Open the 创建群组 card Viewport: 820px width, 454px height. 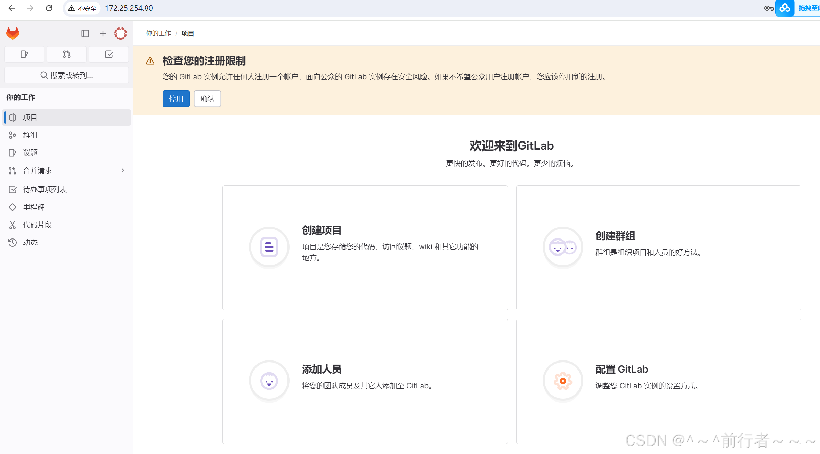tap(659, 248)
